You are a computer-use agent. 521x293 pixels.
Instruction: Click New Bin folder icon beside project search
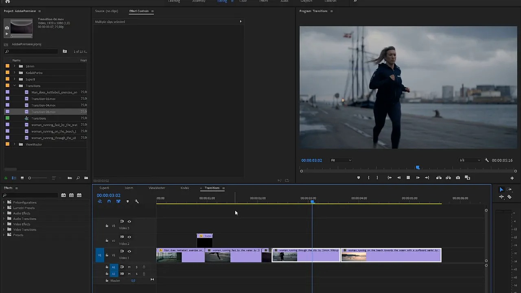[65, 52]
